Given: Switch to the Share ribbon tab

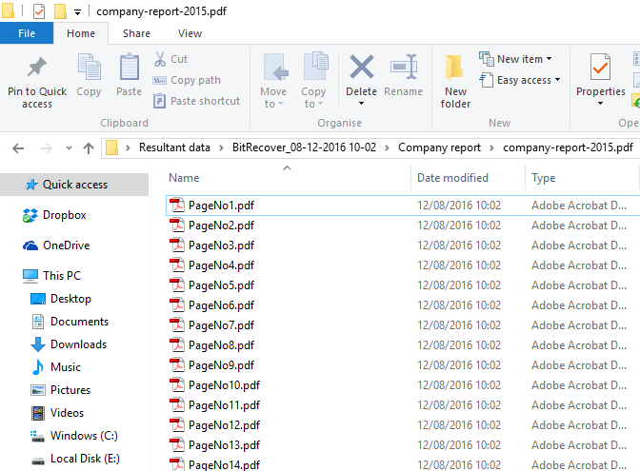Looking at the screenshot, I should coord(136,33).
